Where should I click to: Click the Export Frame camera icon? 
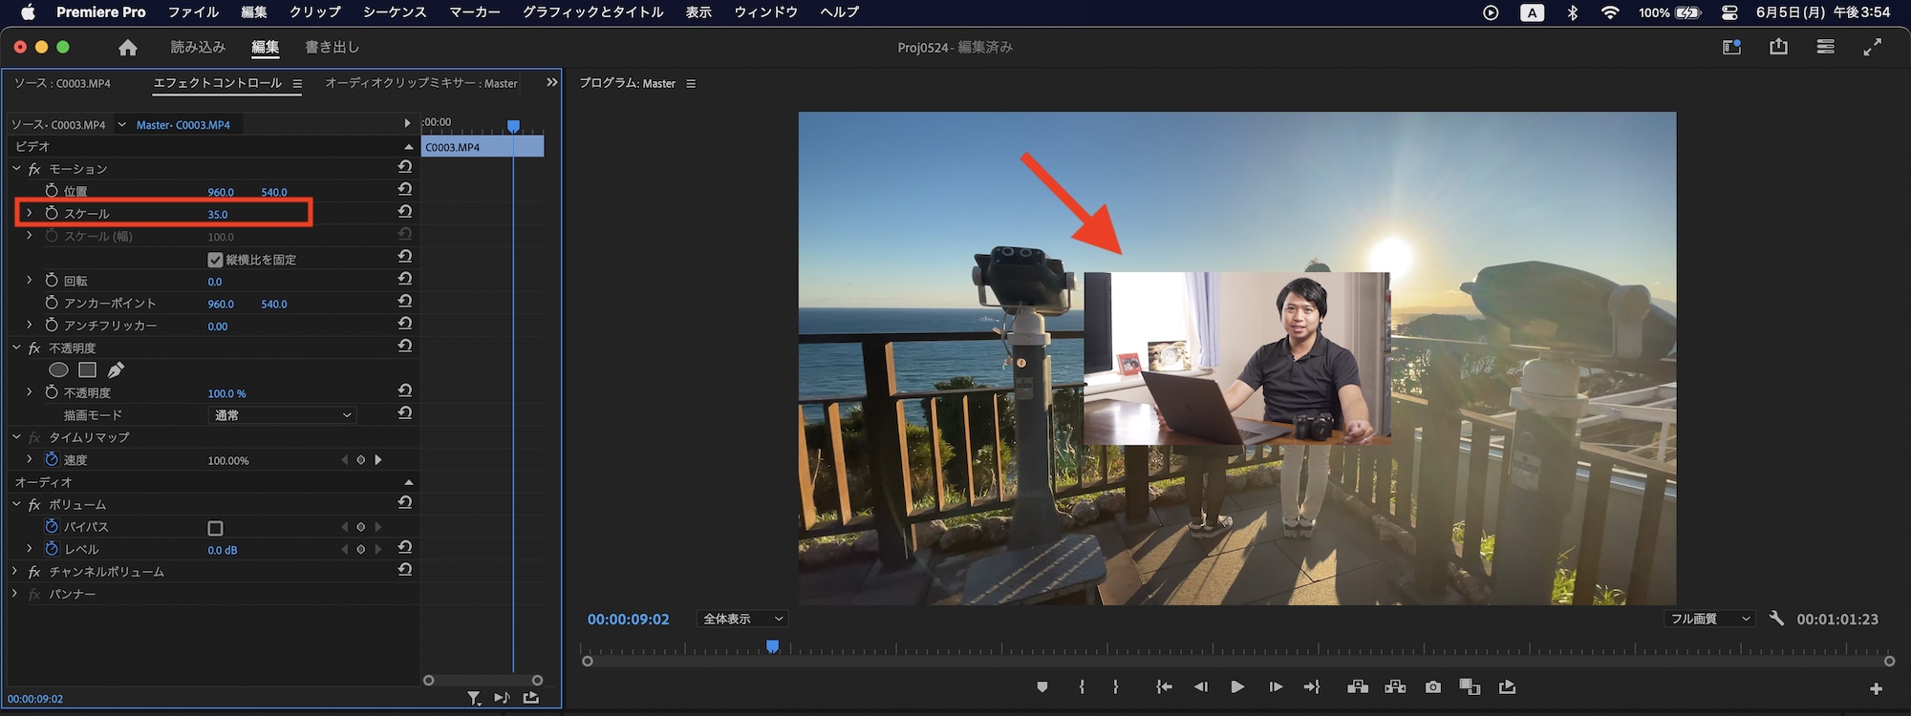[x=1432, y=687]
